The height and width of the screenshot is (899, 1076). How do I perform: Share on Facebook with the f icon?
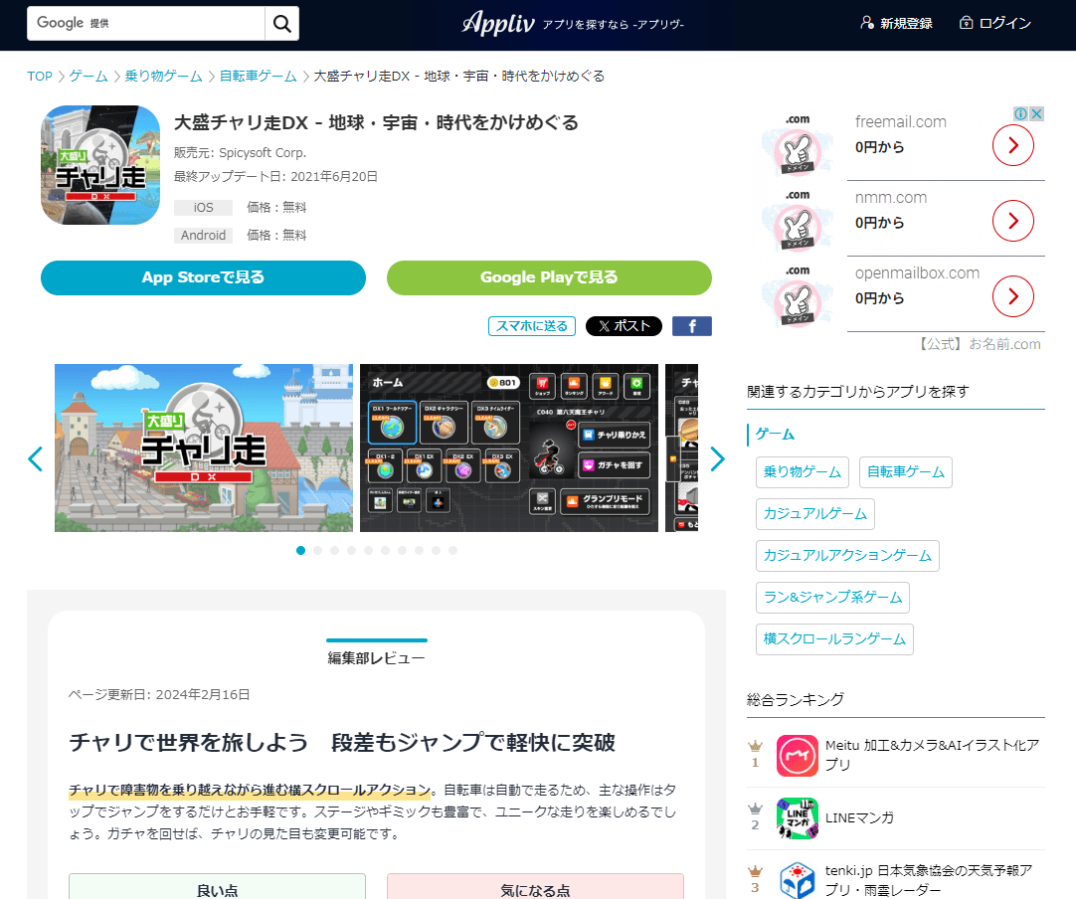click(692, 326)
